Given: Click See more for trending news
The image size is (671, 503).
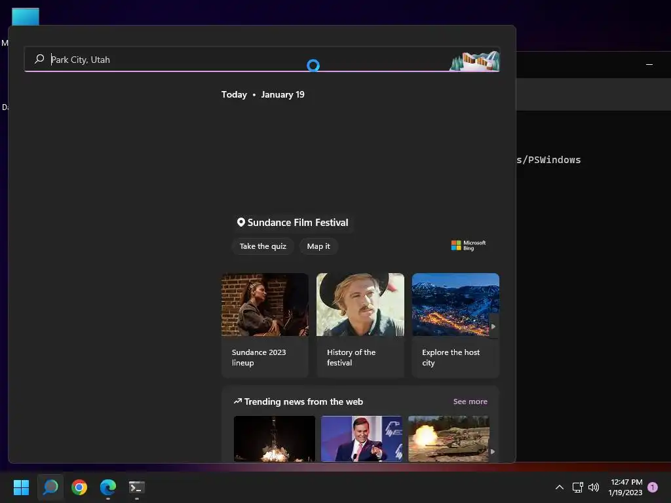Looking at the screenshot, I should tap(470, 401).
